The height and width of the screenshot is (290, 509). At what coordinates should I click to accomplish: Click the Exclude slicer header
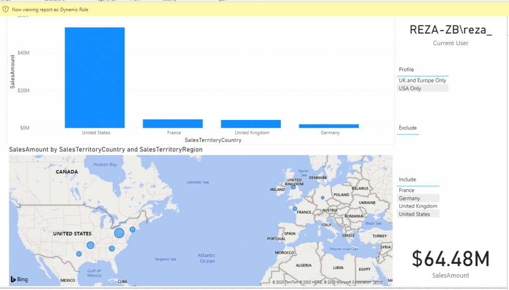click(x=408, y=128)
